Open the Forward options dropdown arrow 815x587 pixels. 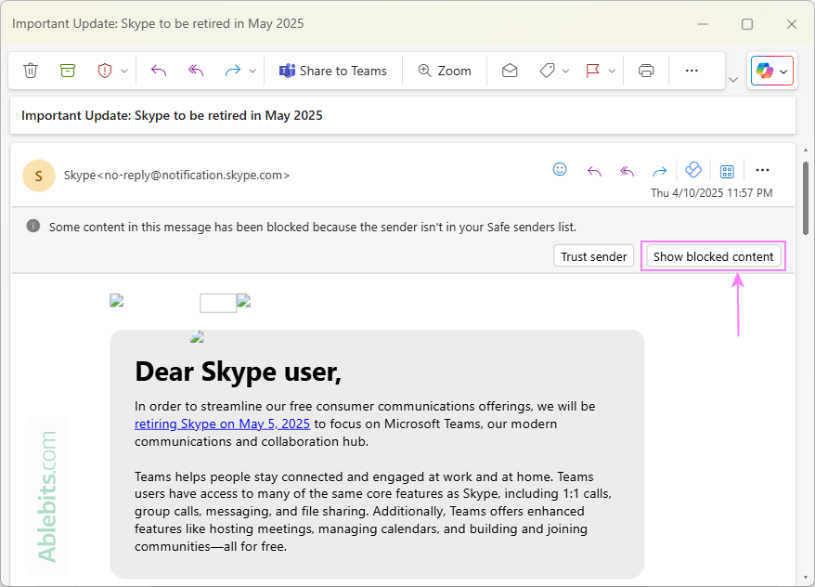[252, 71]
